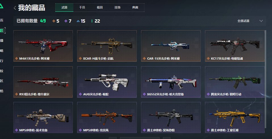The image size is (272, 139).
Task: Open the 典藏 tab
Action: point(135,7)
